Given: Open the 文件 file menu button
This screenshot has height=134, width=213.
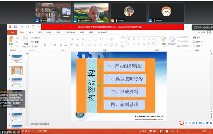Looking at the screenshot, I should point(12,32).
